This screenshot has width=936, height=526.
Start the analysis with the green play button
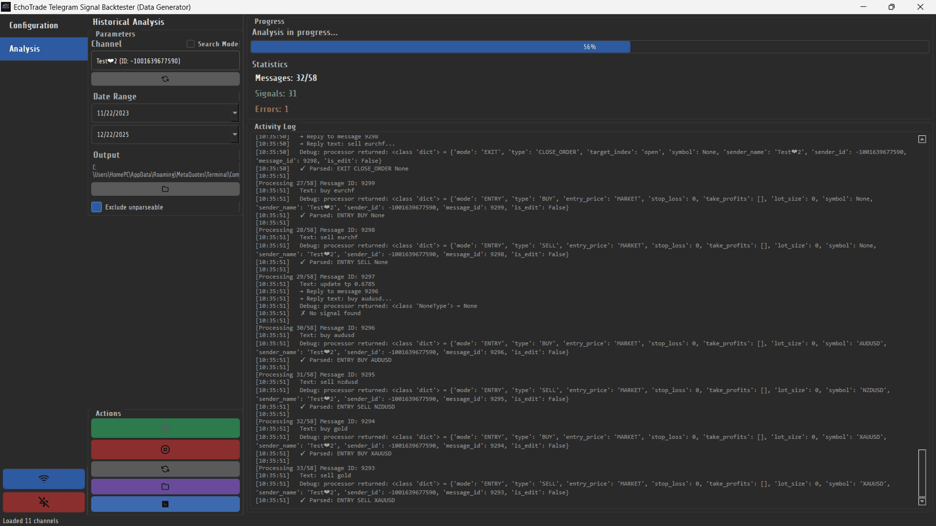point(165,428)
